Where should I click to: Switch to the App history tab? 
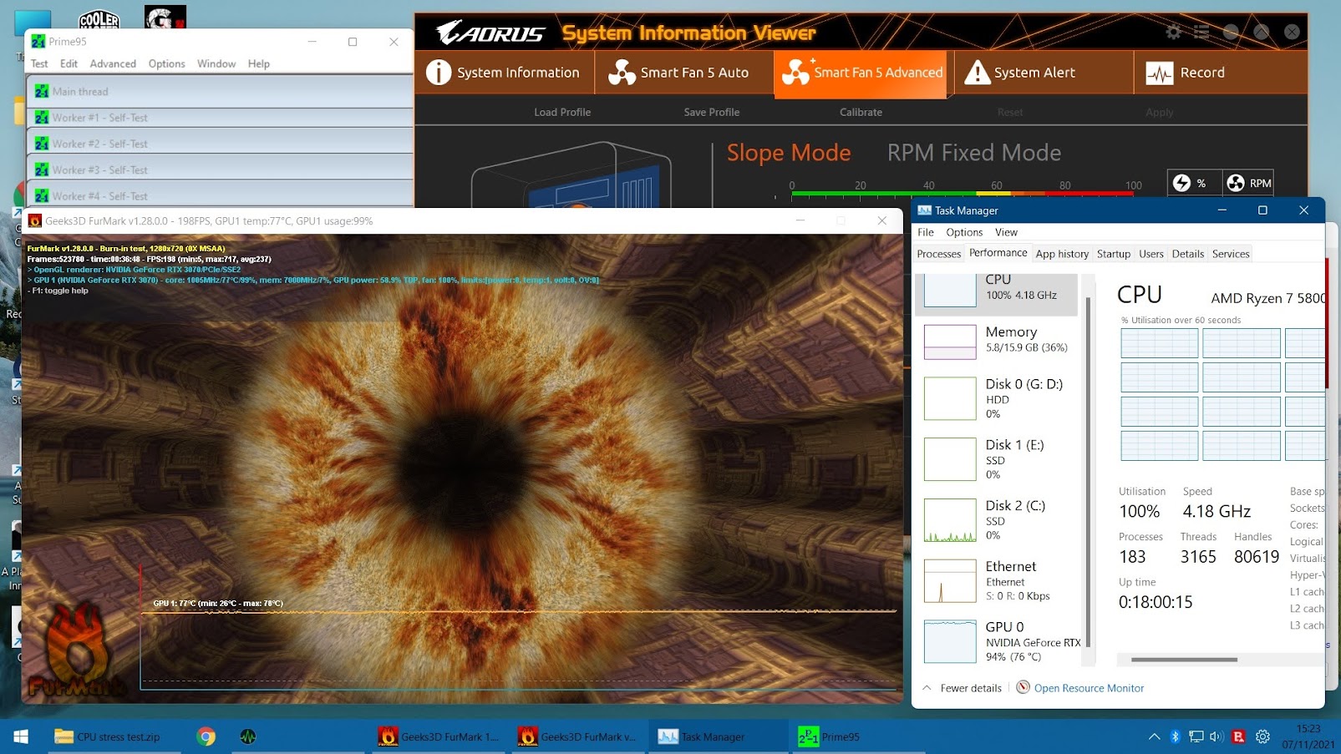coord(1062,254)
